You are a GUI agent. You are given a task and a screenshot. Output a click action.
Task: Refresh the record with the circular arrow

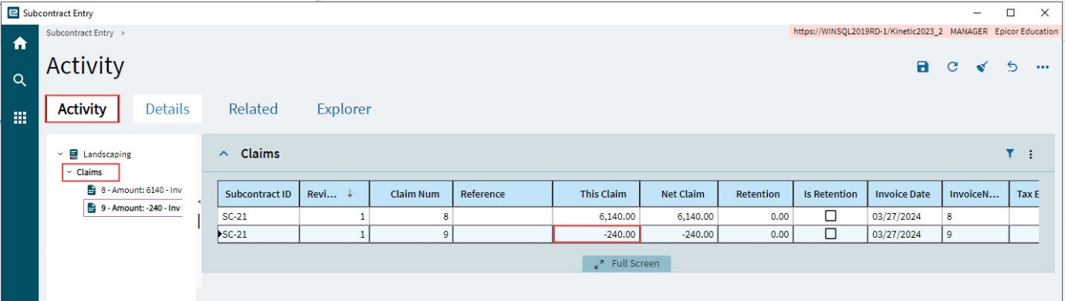(x=952, y=67)
